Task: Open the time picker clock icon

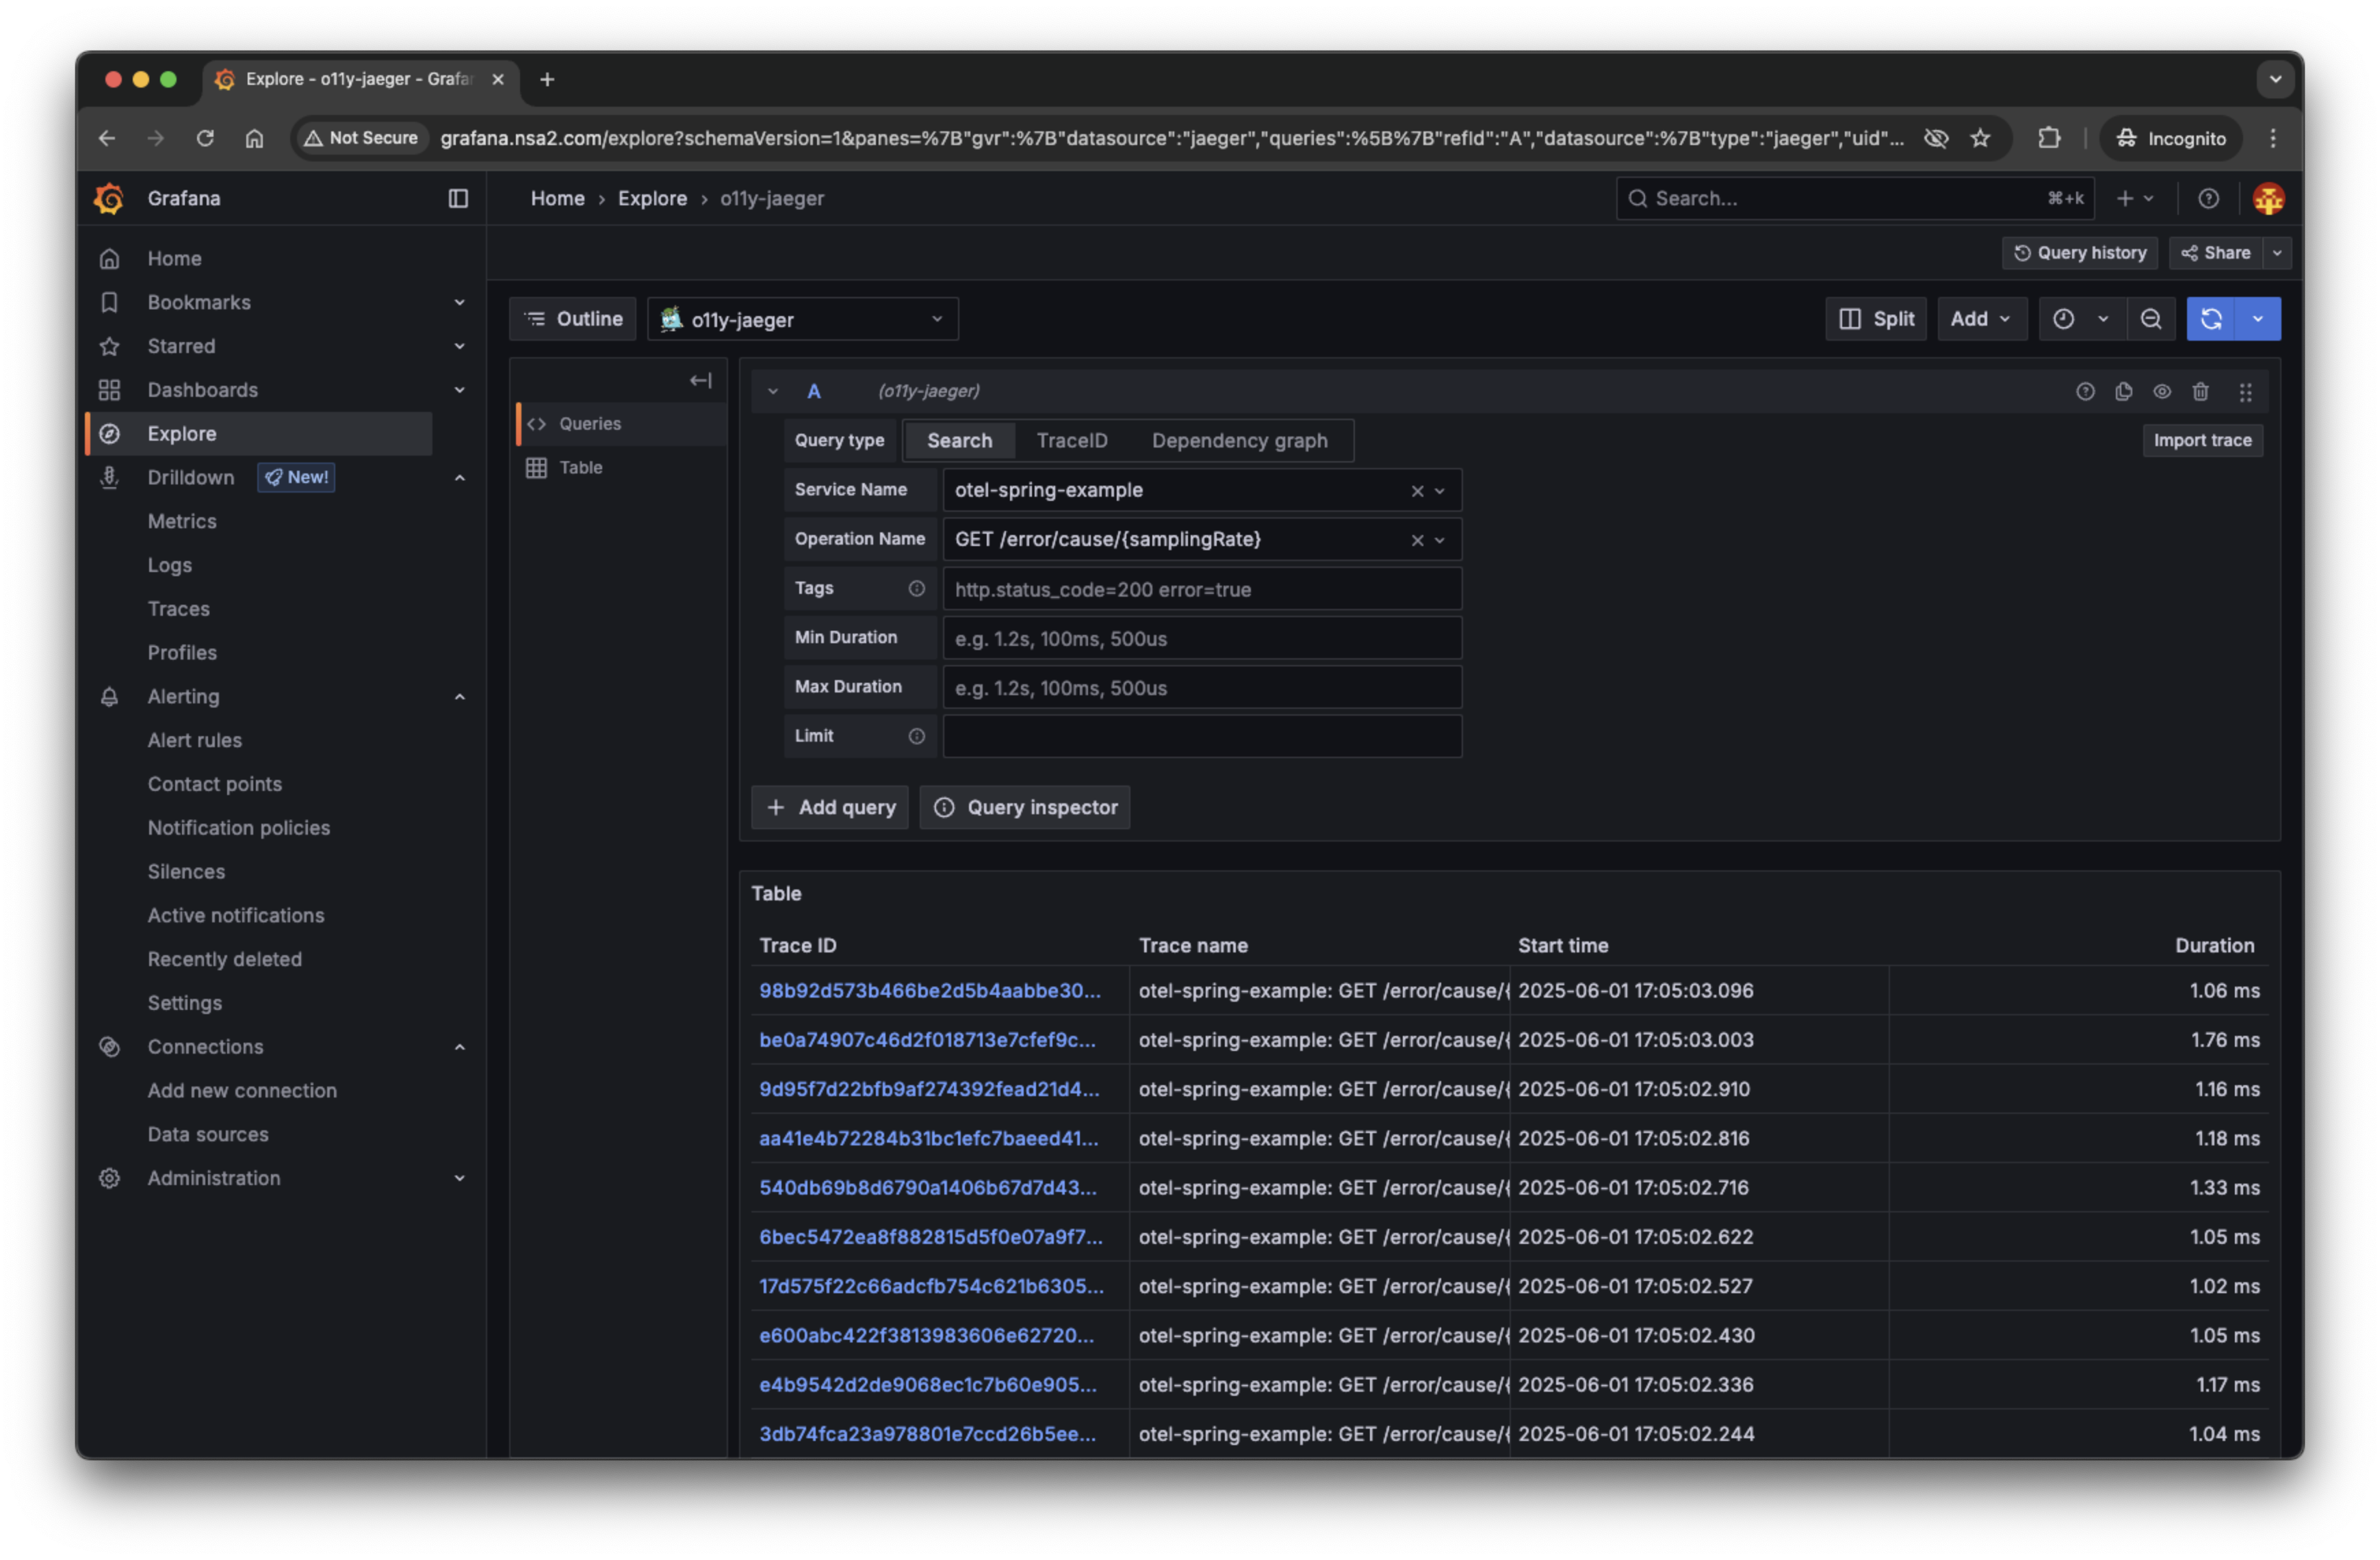Action: [2063, 319]
